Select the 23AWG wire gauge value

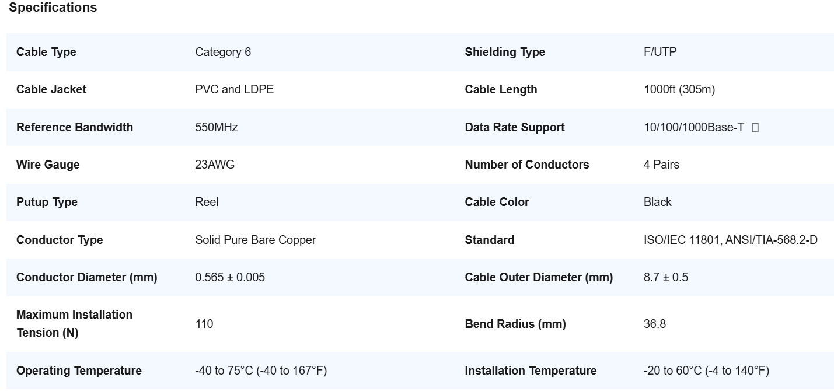point(215,165)
